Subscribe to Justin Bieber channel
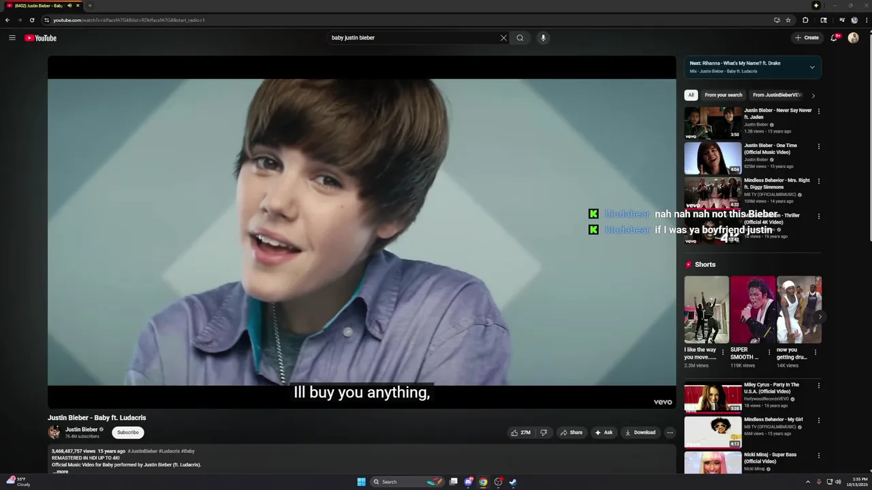The image size is (872, 490). point(127,432)
